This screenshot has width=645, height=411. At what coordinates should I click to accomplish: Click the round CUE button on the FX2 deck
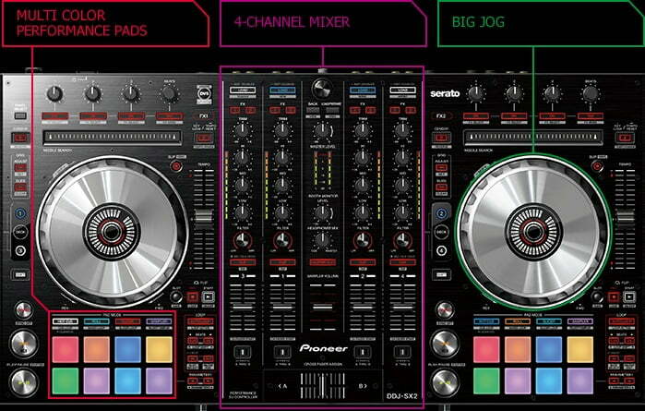coord(445,344)
